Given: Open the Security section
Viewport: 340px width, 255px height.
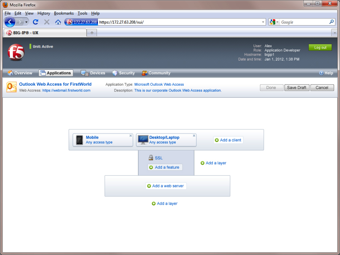Looking at the screenshot, I should pyautogui.click(x=124, y=73).
